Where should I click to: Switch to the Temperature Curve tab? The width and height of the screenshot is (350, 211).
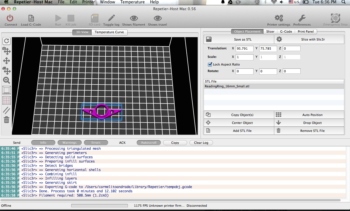[109, 32]
